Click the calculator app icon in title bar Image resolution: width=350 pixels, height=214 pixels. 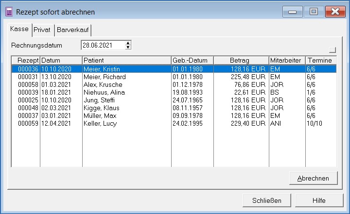(9, 12)
